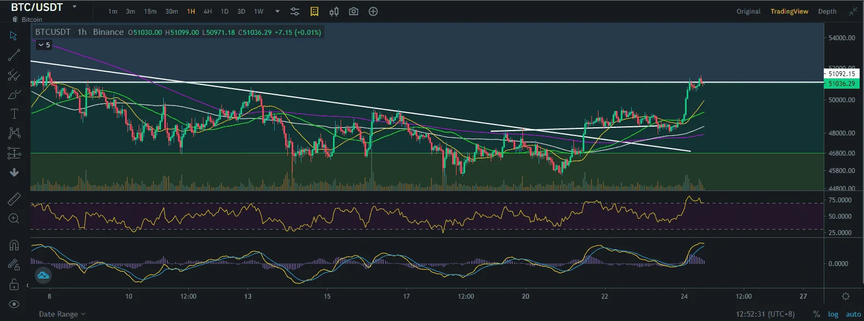
Task: Select the down arrow marker tool
Action: click(x=14, y=172)
